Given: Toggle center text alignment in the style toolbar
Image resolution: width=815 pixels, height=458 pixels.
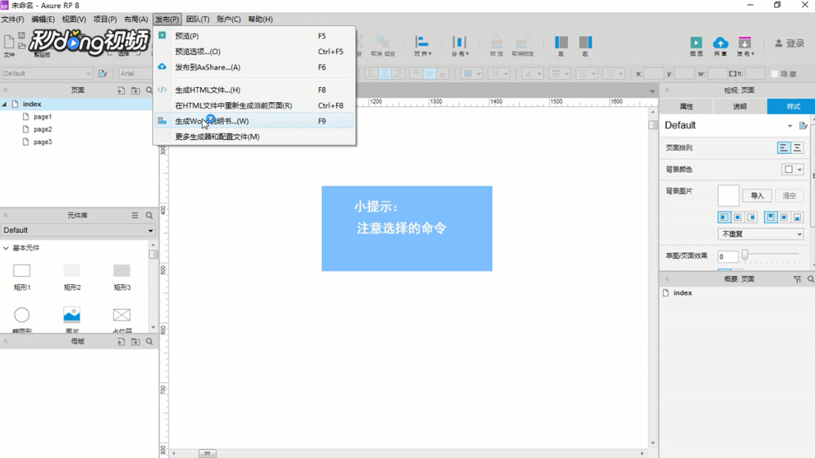Looking at the screenshot, I should tap(385, 73).
